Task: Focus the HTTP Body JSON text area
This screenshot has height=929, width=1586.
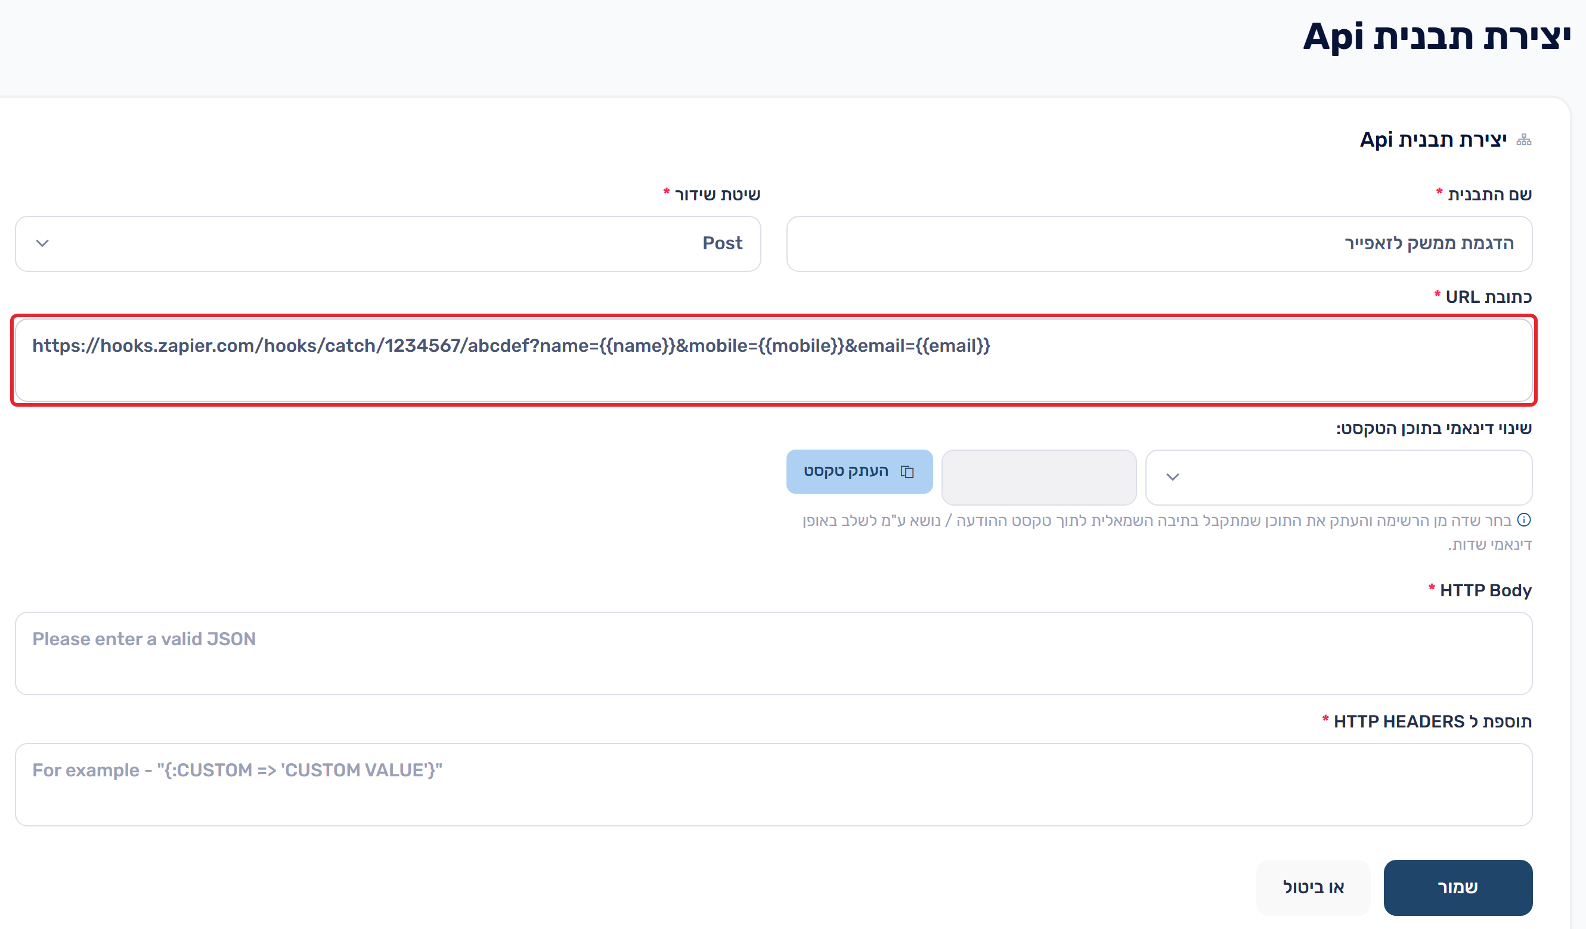Action: tap(773, 654)
